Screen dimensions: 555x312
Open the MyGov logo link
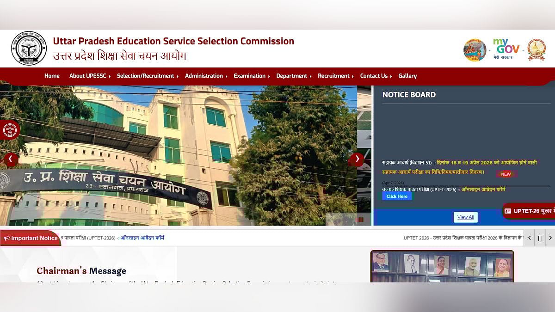pos(506,49)
